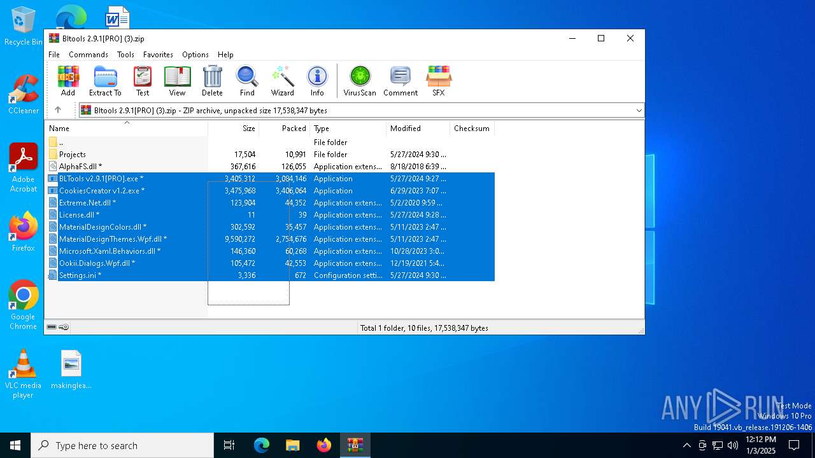This screenshot has height=458, width=815.
Task: Select MaterialDesignThemes.Wpf.dll file
Action: pos(270,239)
